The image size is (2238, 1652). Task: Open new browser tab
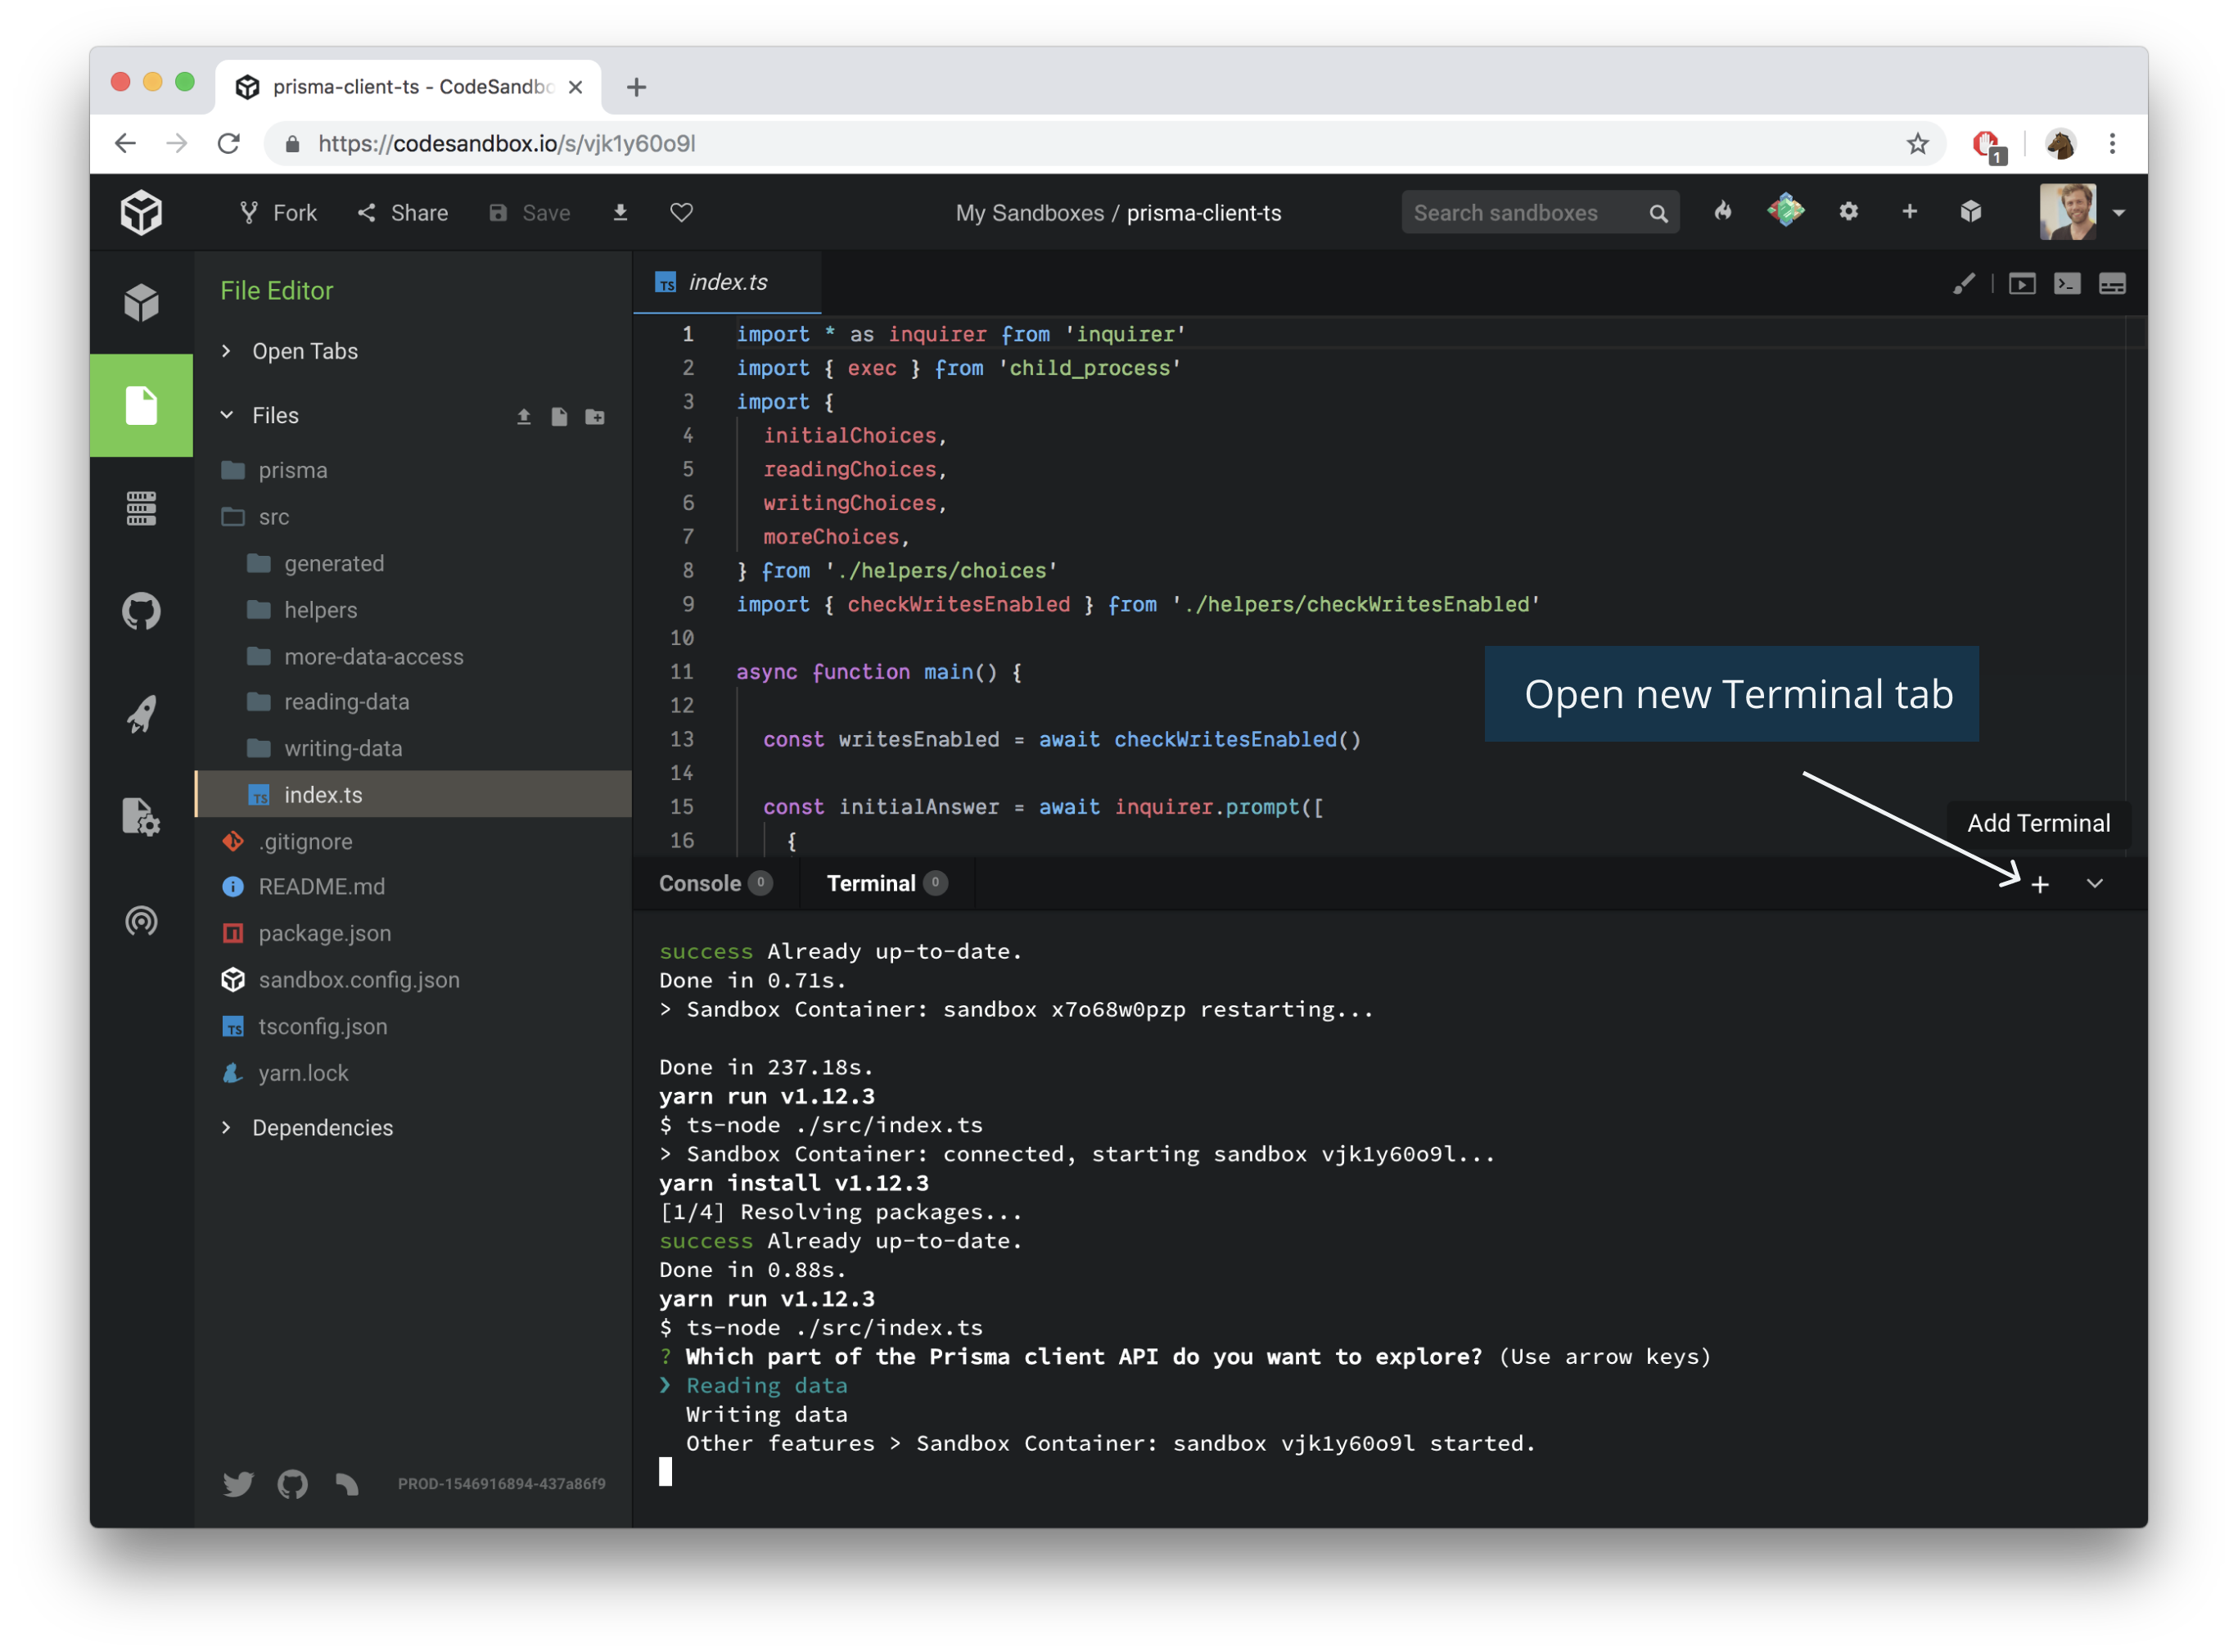point(636,87)
